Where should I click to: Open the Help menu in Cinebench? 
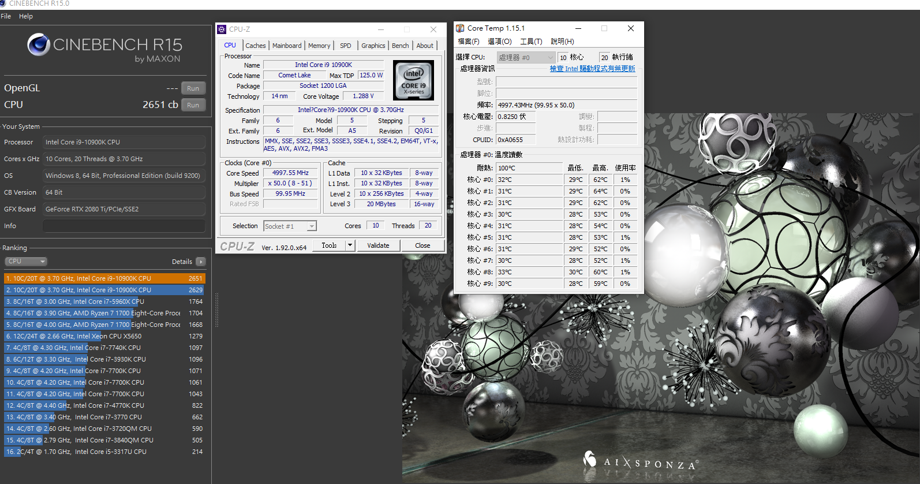(x=26, y=16)
